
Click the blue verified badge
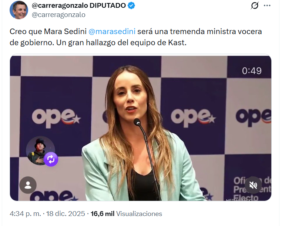point(131,6)
